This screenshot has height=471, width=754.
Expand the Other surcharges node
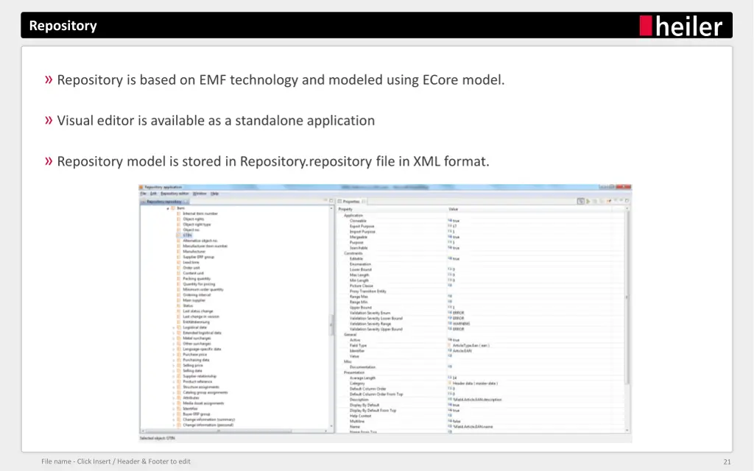click(174, 344)
